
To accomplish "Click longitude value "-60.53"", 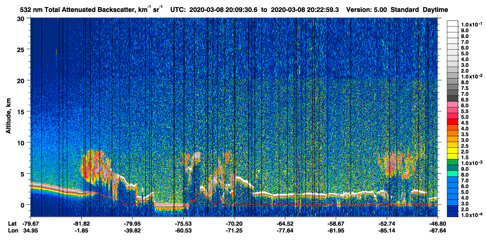I will click(x=183, y=230).
